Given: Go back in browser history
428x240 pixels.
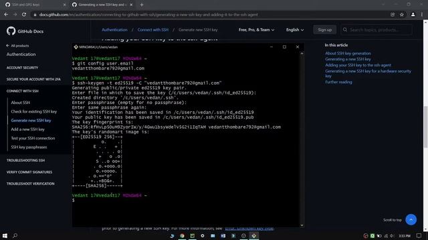Looking at the screenshot, I should 6,15.
